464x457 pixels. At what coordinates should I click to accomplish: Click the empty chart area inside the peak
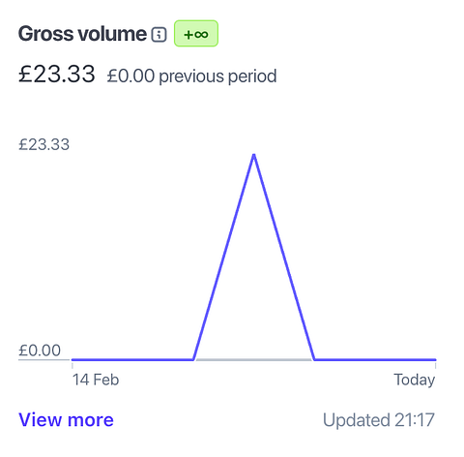[x=254, y=290]
